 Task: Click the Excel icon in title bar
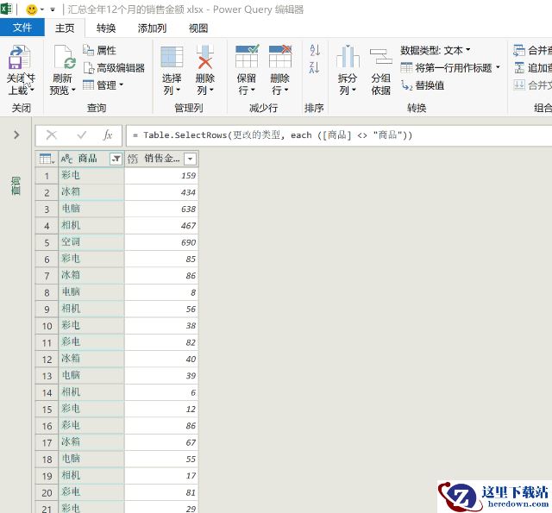tap(6, 9)
